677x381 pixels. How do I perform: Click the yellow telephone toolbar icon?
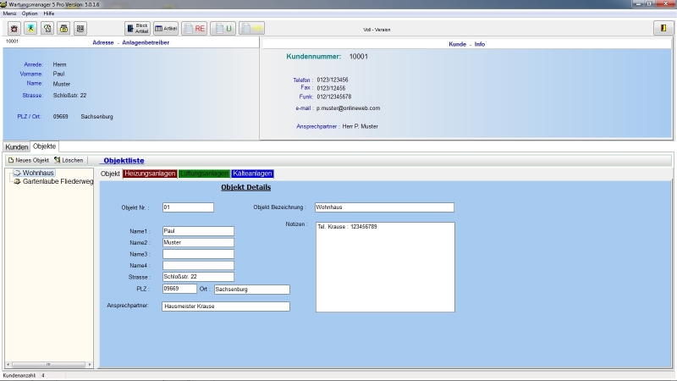[x=63, y=29]
